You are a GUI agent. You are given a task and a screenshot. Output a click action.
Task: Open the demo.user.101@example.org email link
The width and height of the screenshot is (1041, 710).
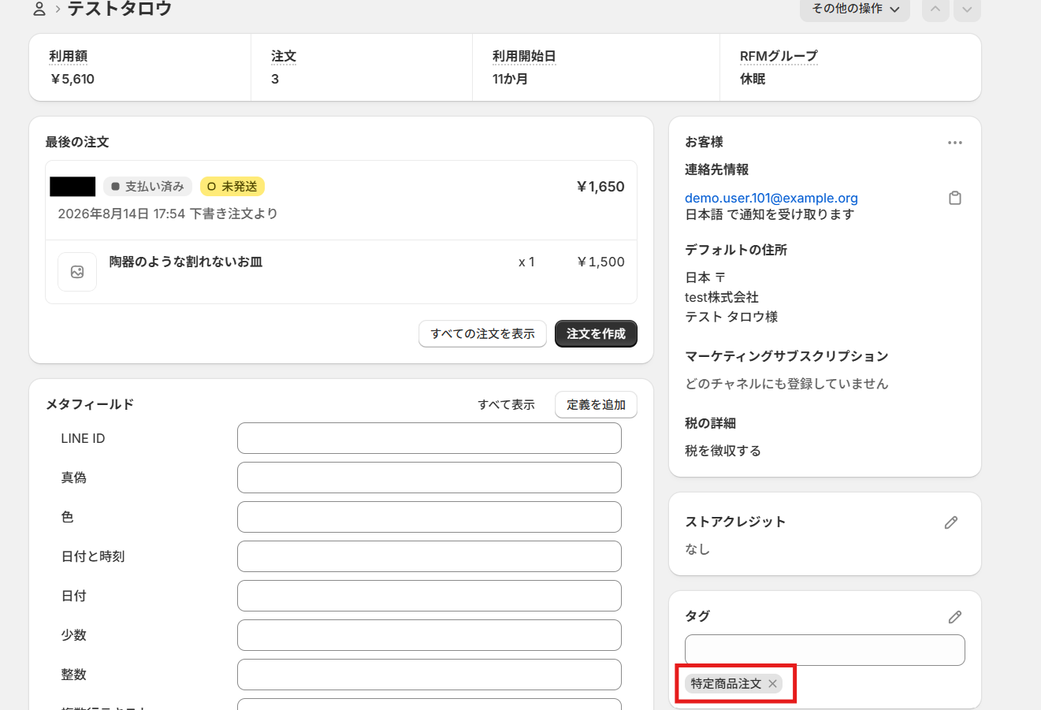(x=771, y=198)
